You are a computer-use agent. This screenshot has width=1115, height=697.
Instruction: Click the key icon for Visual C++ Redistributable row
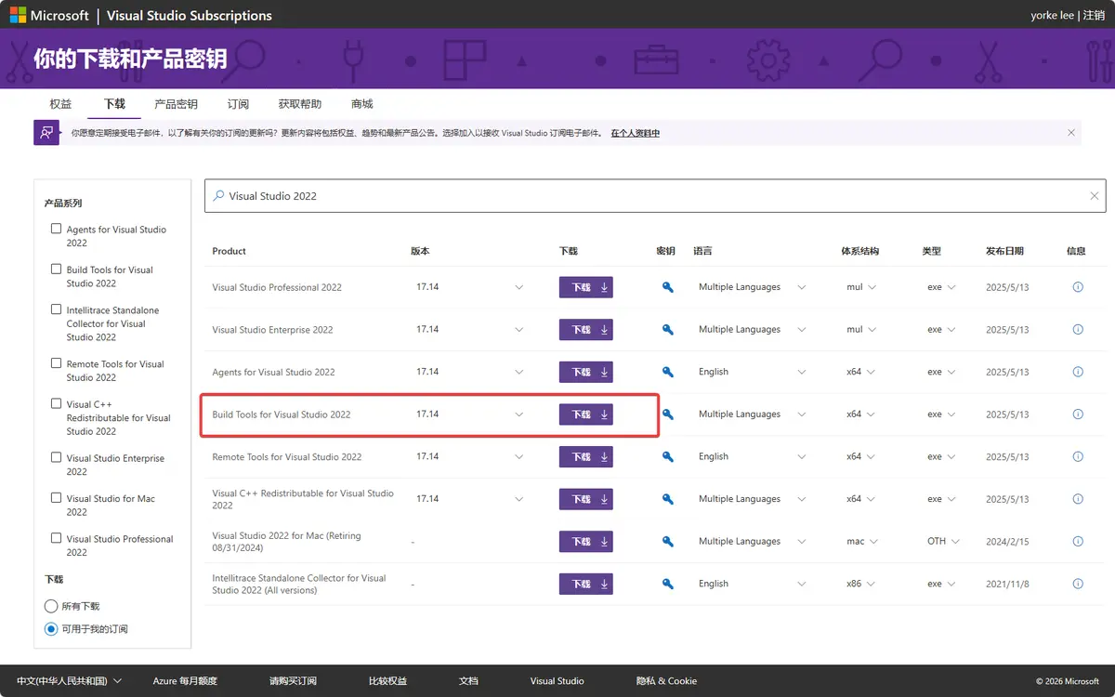[x=667, y=499]
